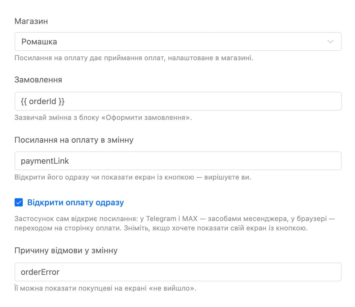This screenshot has height=307, width=355.
Task: Click the chevron arrow in the store selector
Action: pyautogui.click(x=330, y=42)
